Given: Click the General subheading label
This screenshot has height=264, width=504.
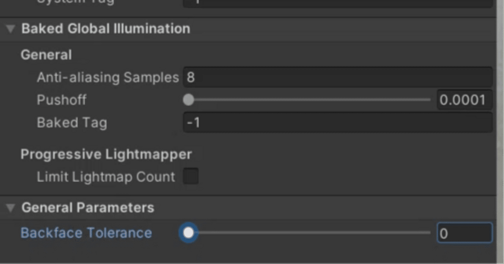Looking at the screenshot, I should tap(46, 54).
